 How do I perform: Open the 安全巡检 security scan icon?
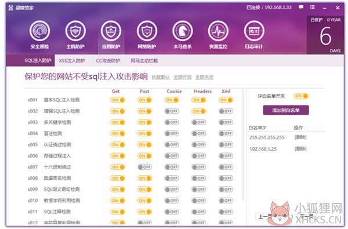coord(39,31)
